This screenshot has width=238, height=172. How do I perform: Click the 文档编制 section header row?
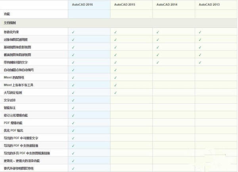coord(10,23)
